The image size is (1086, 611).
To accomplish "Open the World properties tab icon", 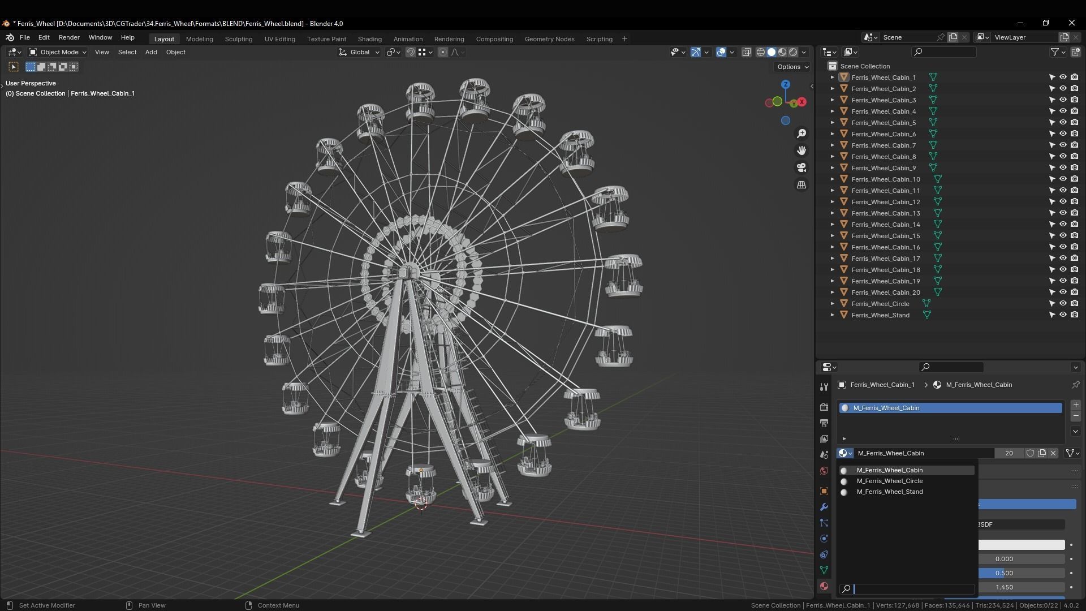I will [824, 471].
